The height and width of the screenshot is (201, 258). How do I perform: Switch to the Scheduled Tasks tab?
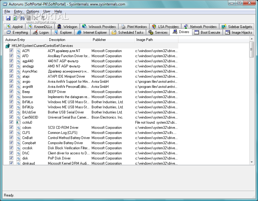[128, 32]
